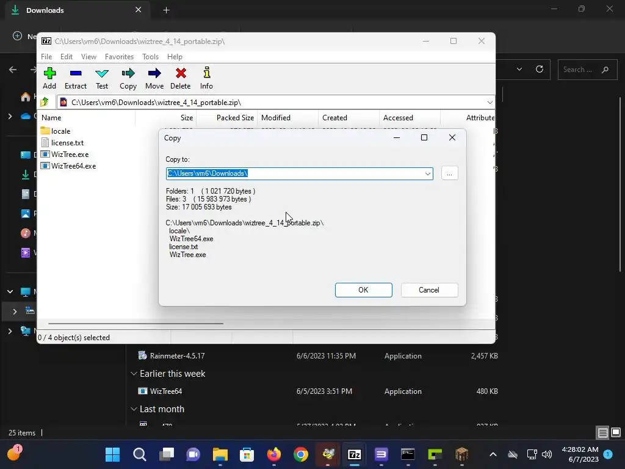Click the browse ellipsis button
Viewport: 625px width, 469px height.
(450, 173)
